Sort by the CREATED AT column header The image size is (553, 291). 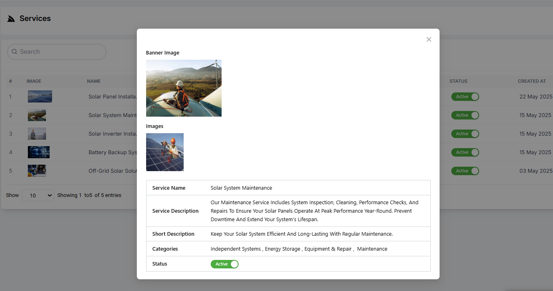532,81
